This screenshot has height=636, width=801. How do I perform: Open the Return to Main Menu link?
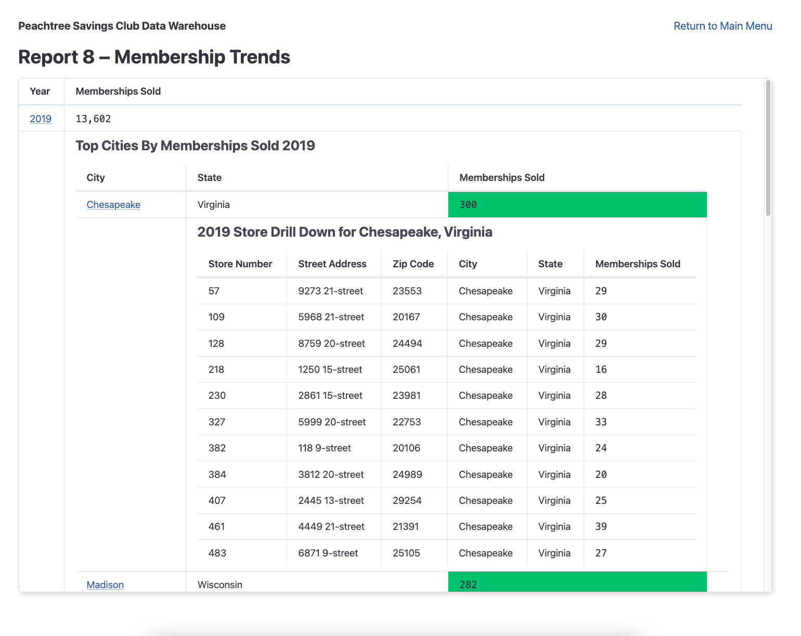tap(723, 25)
